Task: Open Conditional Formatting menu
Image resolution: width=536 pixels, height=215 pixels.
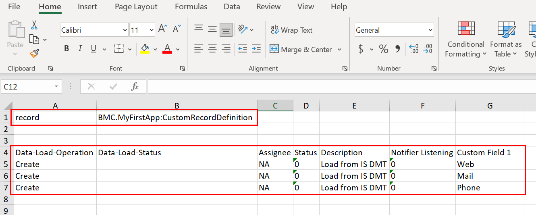Action: pyautogui.click(x=466, y=40)
